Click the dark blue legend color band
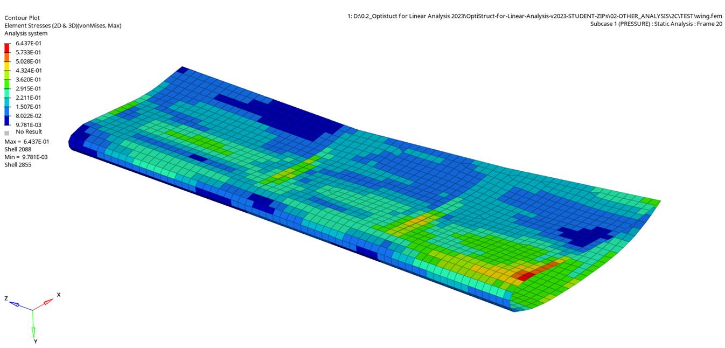Image resolution: width=725 pixels, height=348 pixels. [7, 120]
